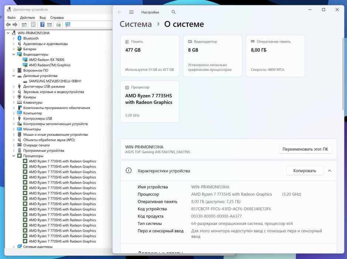Open the Процессор AMD Ryzen 7 7735HS card

tap(150, 101)
